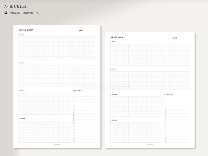Click the OTHER grid area on left page
This screenshot has height=156, width=208.
point(44,132)
